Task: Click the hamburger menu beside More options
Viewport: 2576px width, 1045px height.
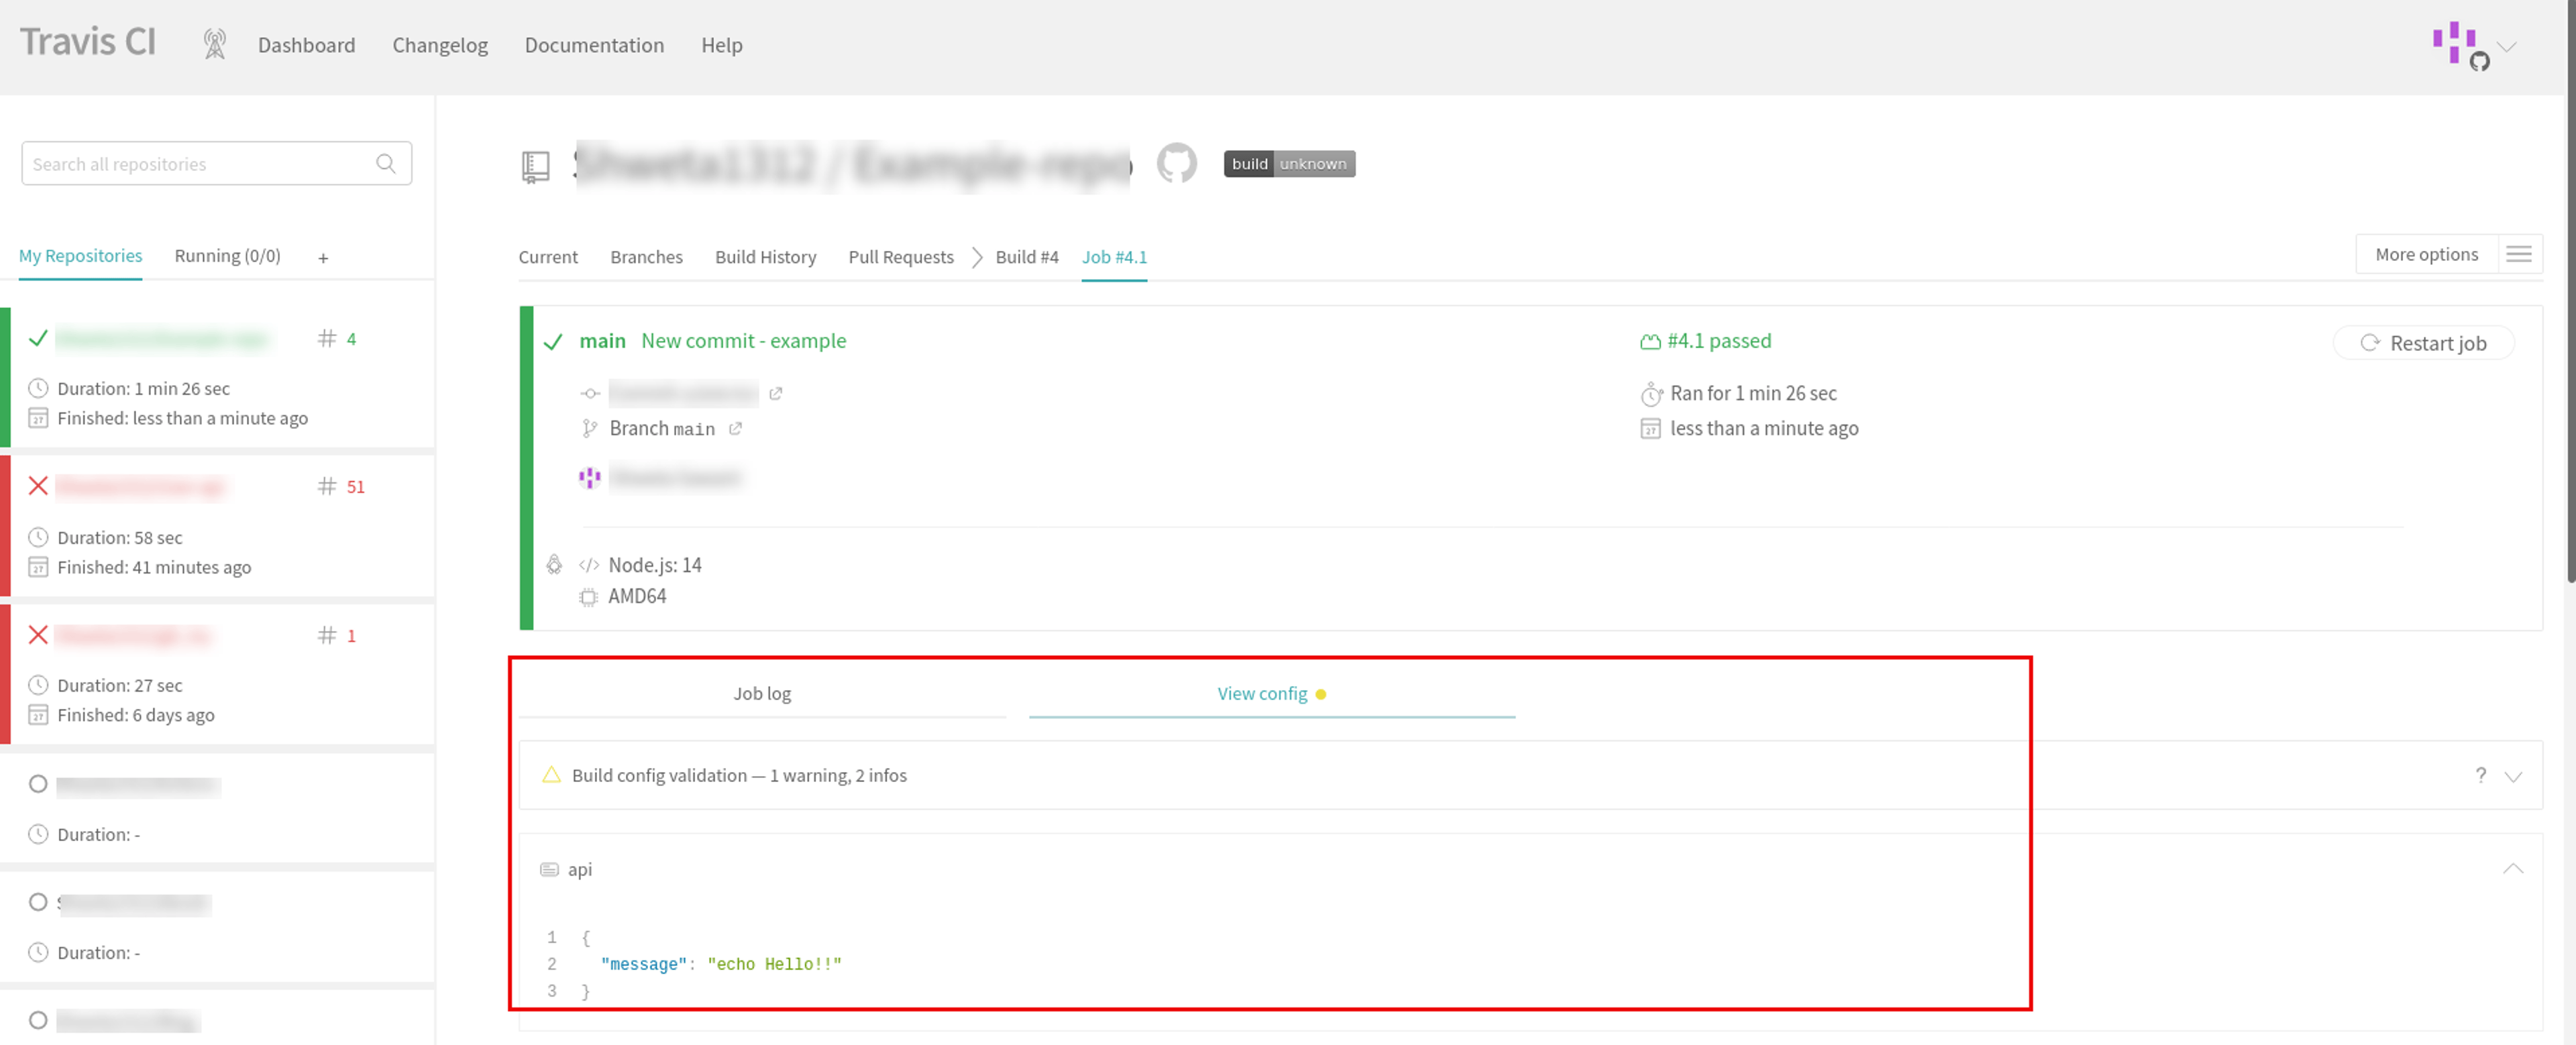Action: [x=2519, y=255]
